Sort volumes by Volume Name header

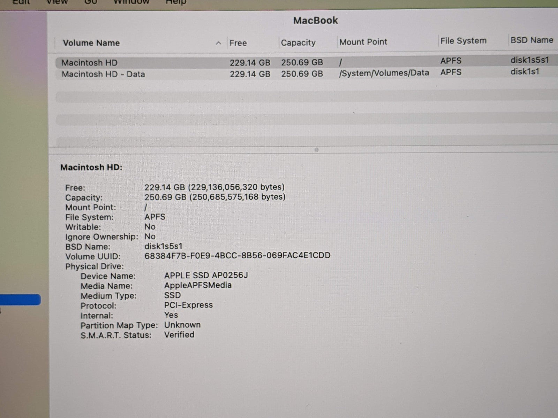[x=91, y=43]
